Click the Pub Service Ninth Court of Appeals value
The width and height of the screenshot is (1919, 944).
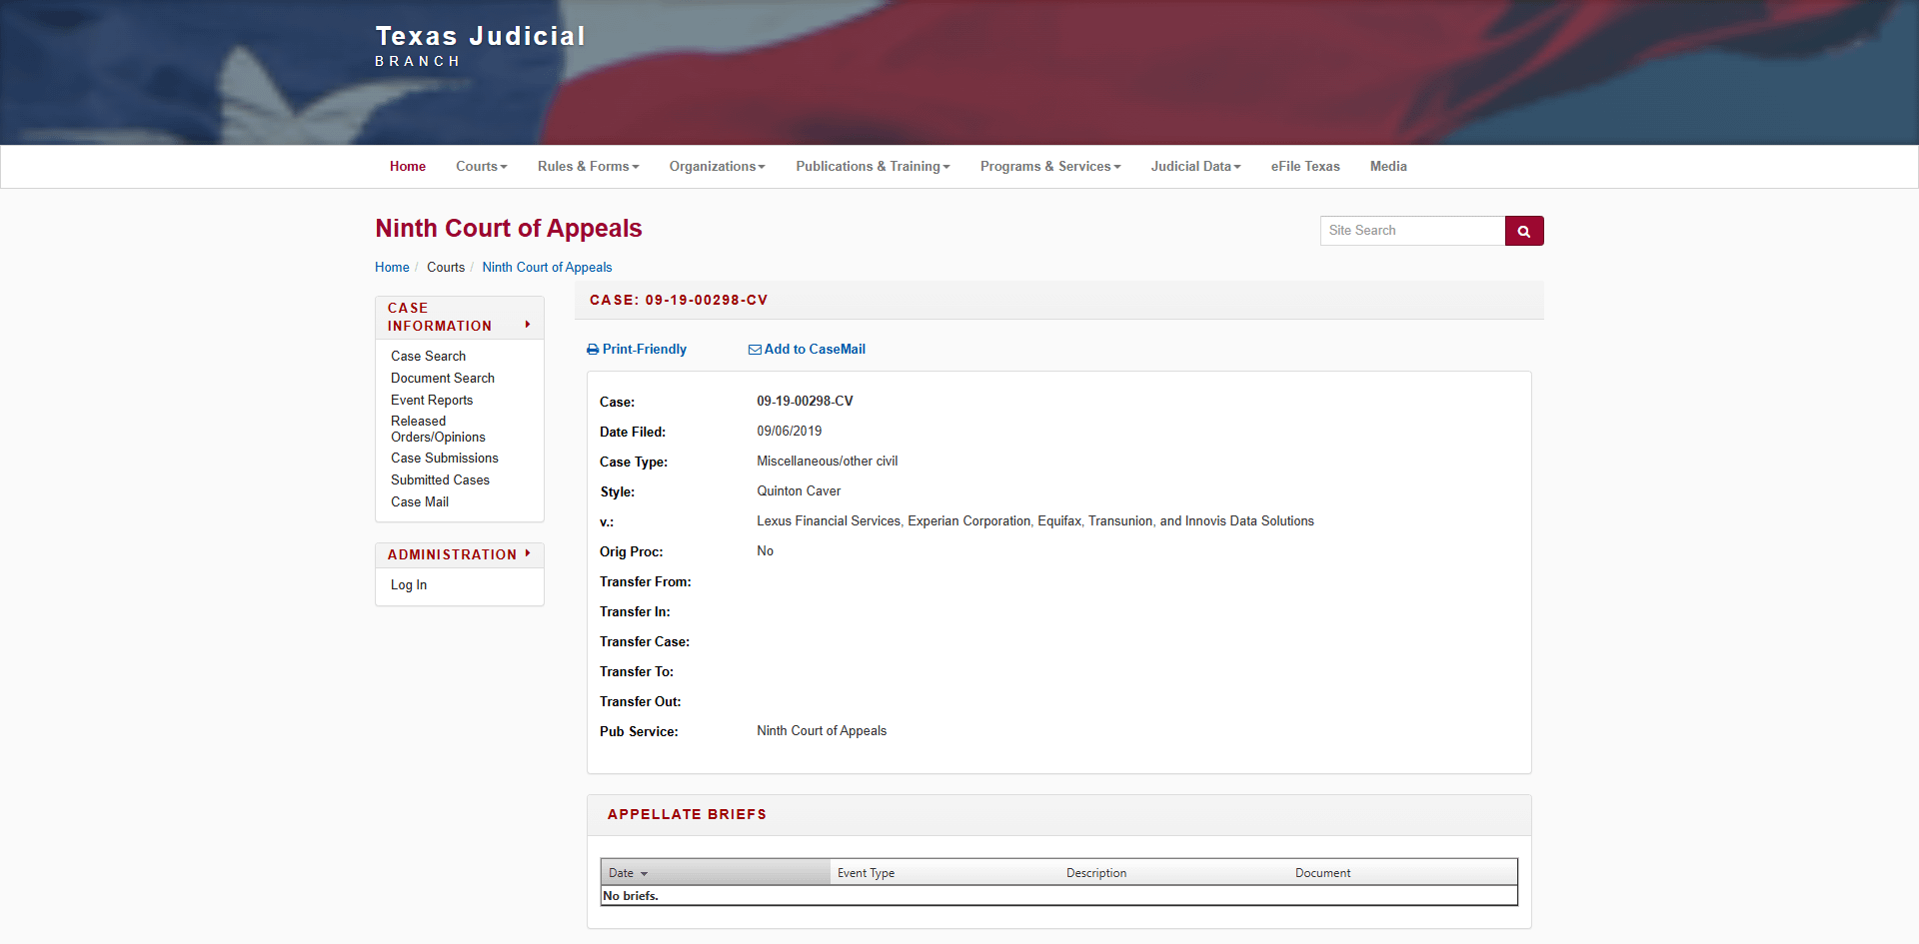pyautogui.click(x=822, y=731)
